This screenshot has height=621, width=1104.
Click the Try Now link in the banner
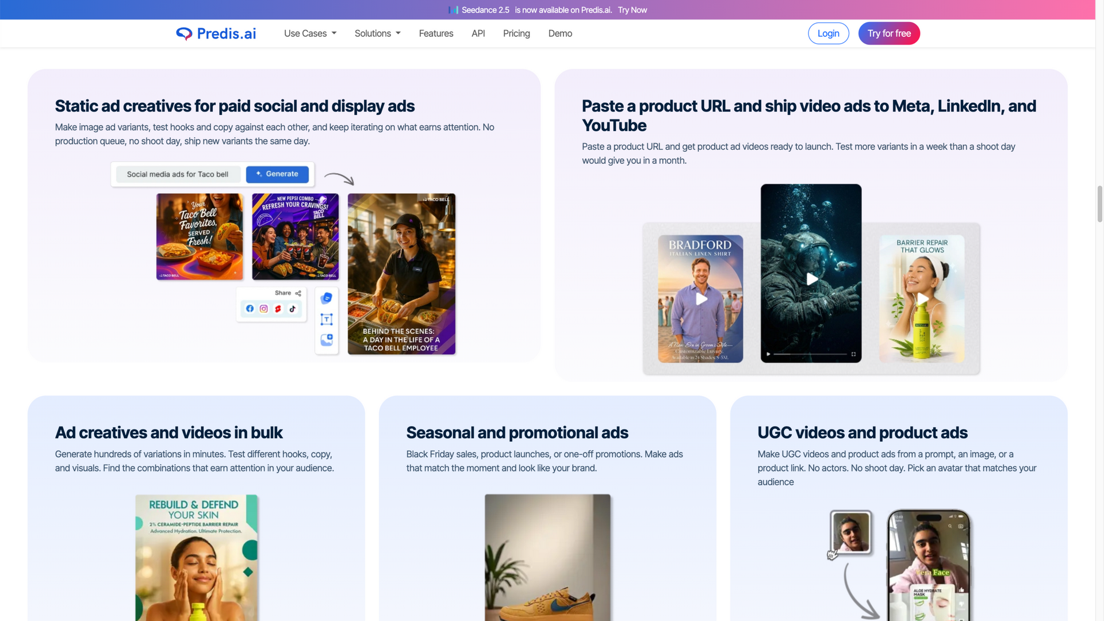click(632, 10)
